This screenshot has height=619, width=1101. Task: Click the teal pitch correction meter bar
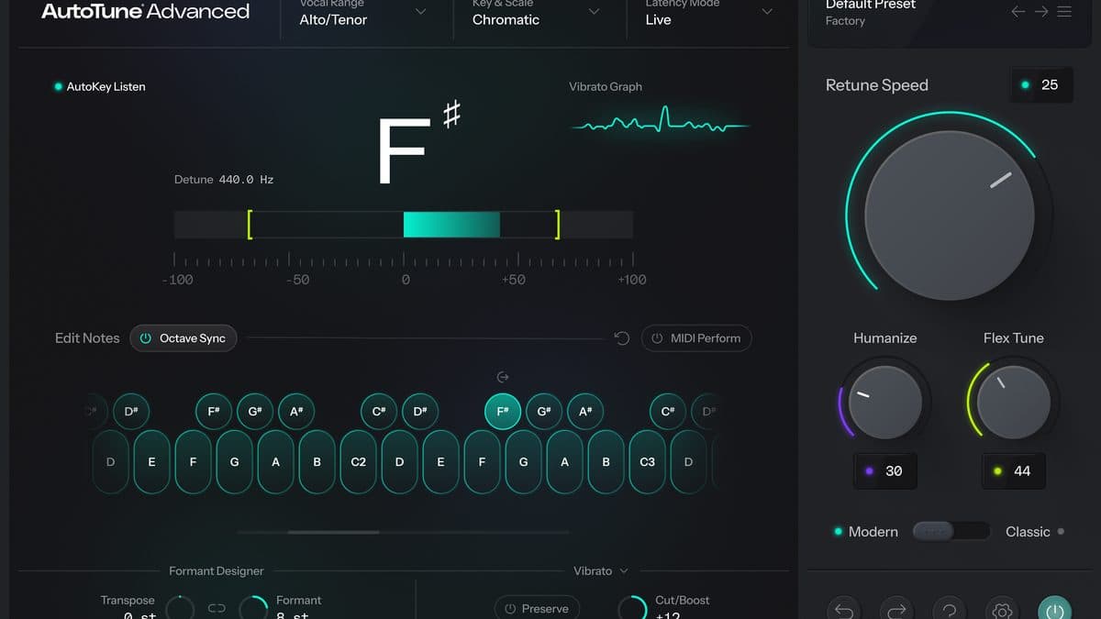click(x=451, y=225)
